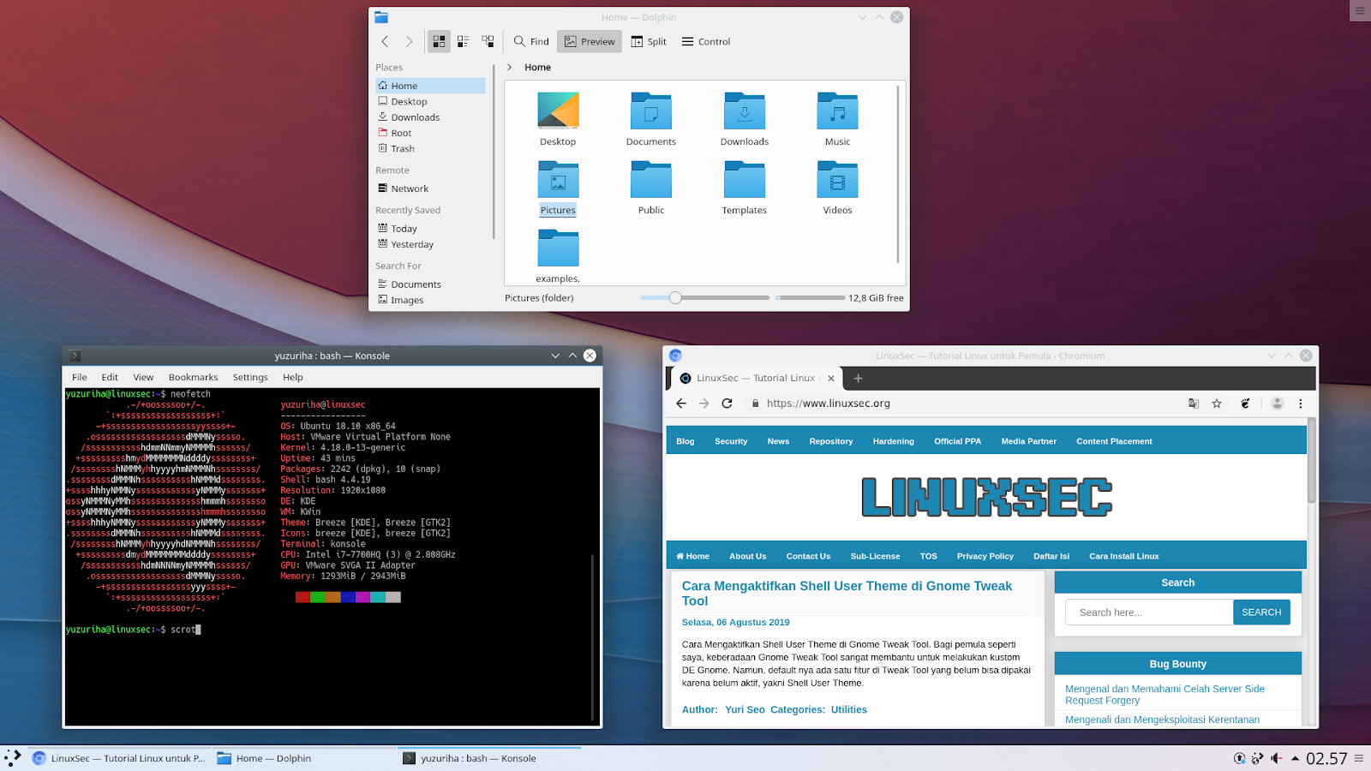Switch to Home — Dolphin taskbar entry
The image size is (1371, 771).
(304, 758)
